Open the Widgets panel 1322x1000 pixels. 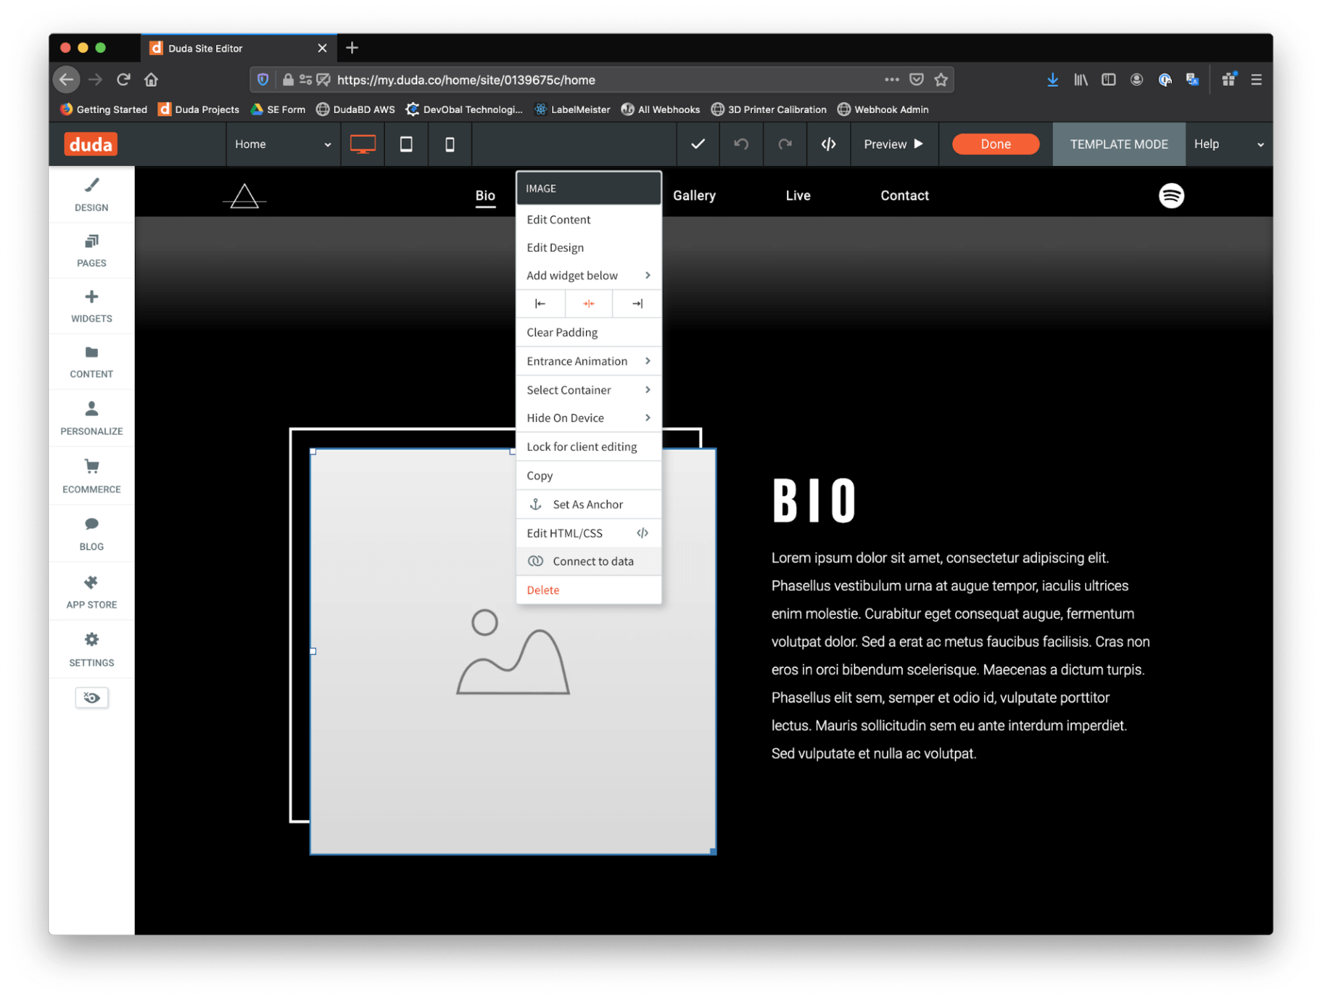91,306
